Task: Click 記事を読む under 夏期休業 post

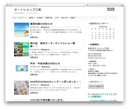Action: click(34, 37)
